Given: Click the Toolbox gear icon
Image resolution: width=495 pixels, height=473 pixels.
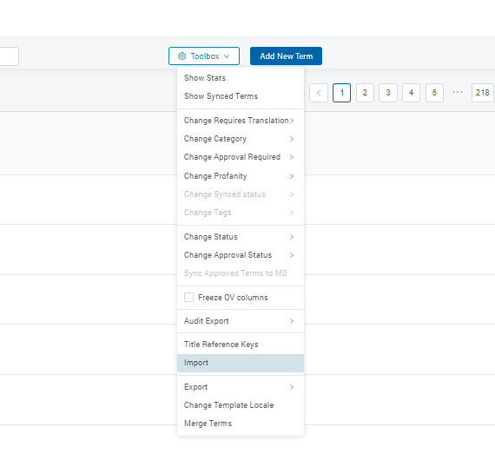Looking at the screenshot, I should tap(182, 56).
